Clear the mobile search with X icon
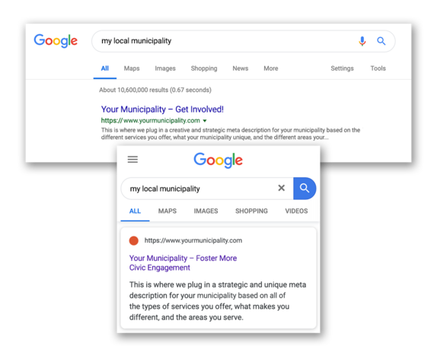This screenshot has height=346, width=437. [282, 188]
